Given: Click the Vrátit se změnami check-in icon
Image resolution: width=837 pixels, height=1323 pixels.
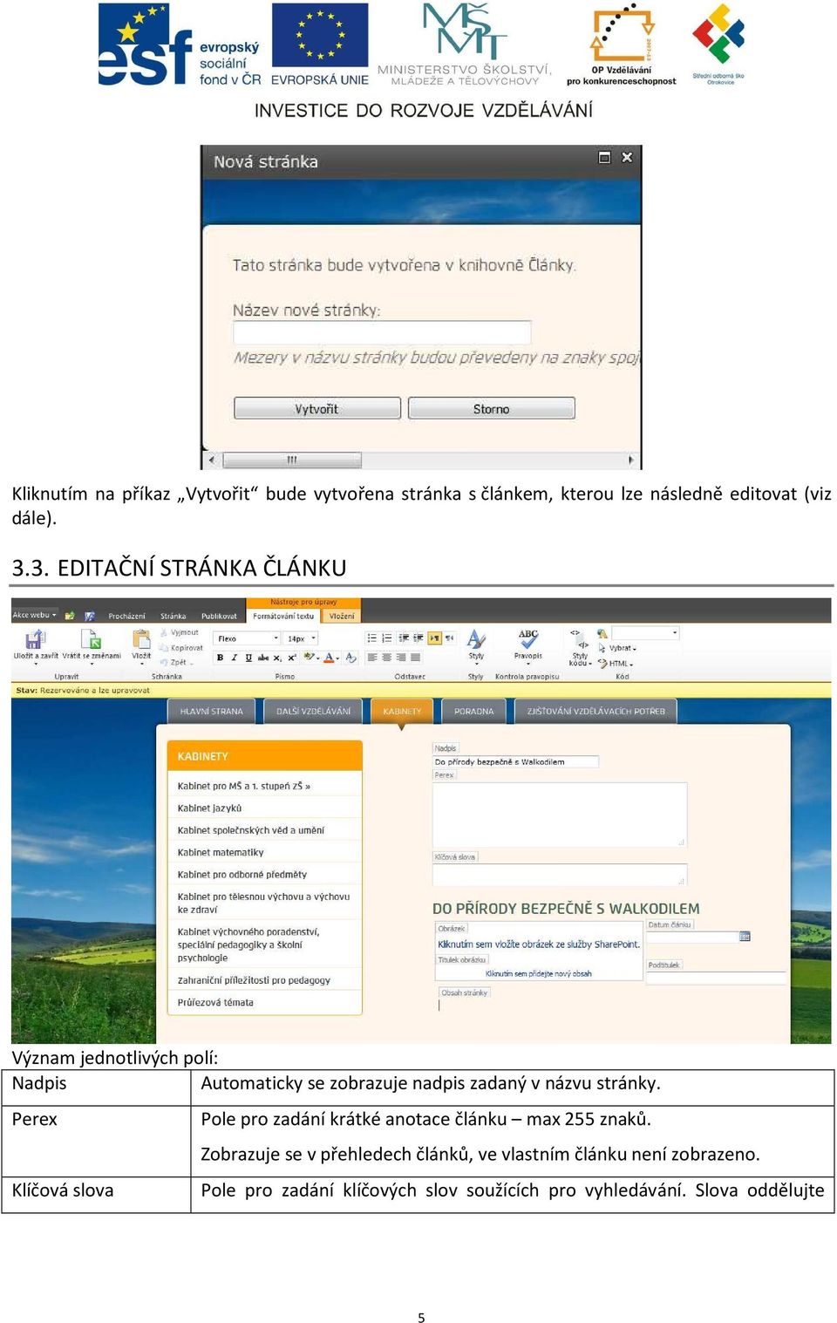Looking at the screenshot, I should 91,639.
